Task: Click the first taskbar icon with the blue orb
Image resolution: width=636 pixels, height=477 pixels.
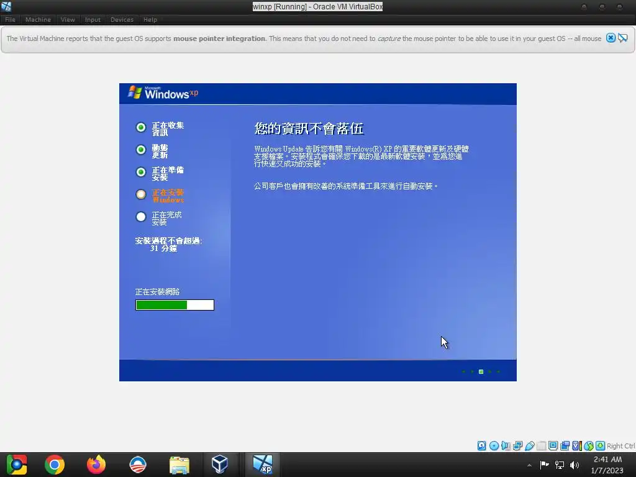Action: point(17,465)
